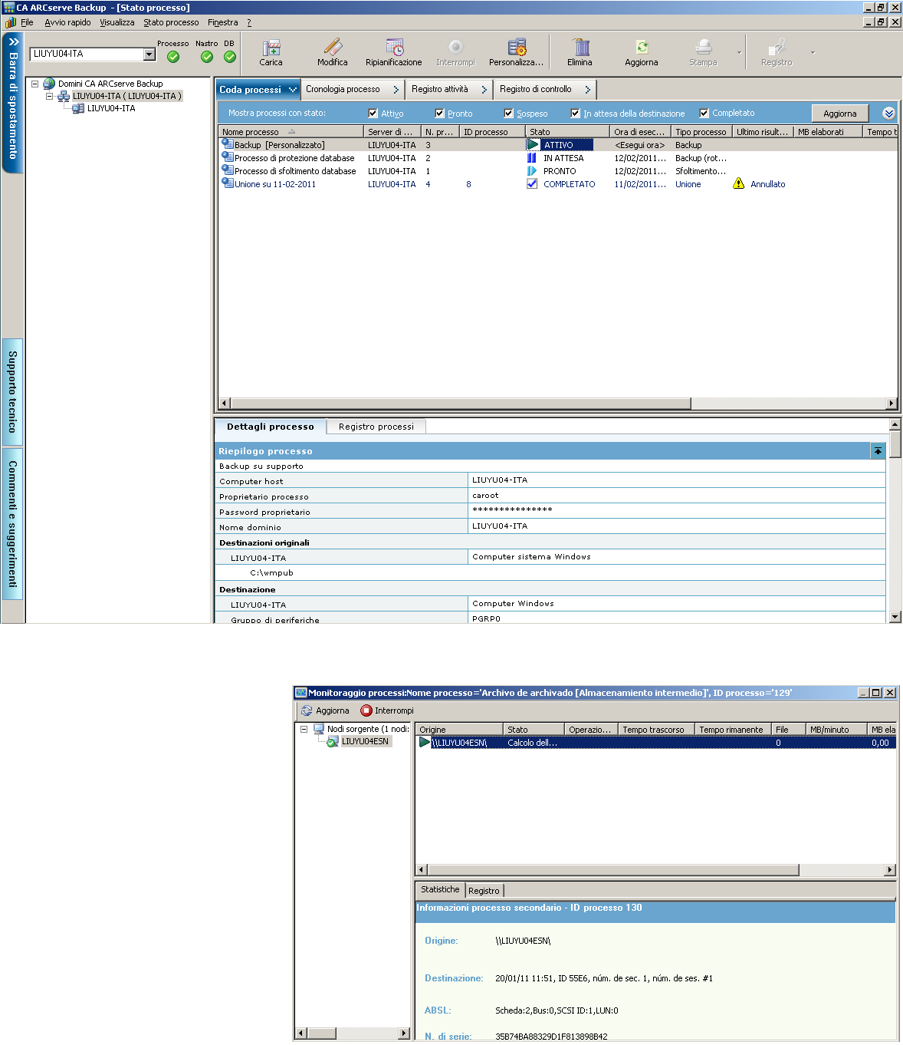Click the Nastro status green check icon
Screen dimensions: 903x1045
click(207, 57)
